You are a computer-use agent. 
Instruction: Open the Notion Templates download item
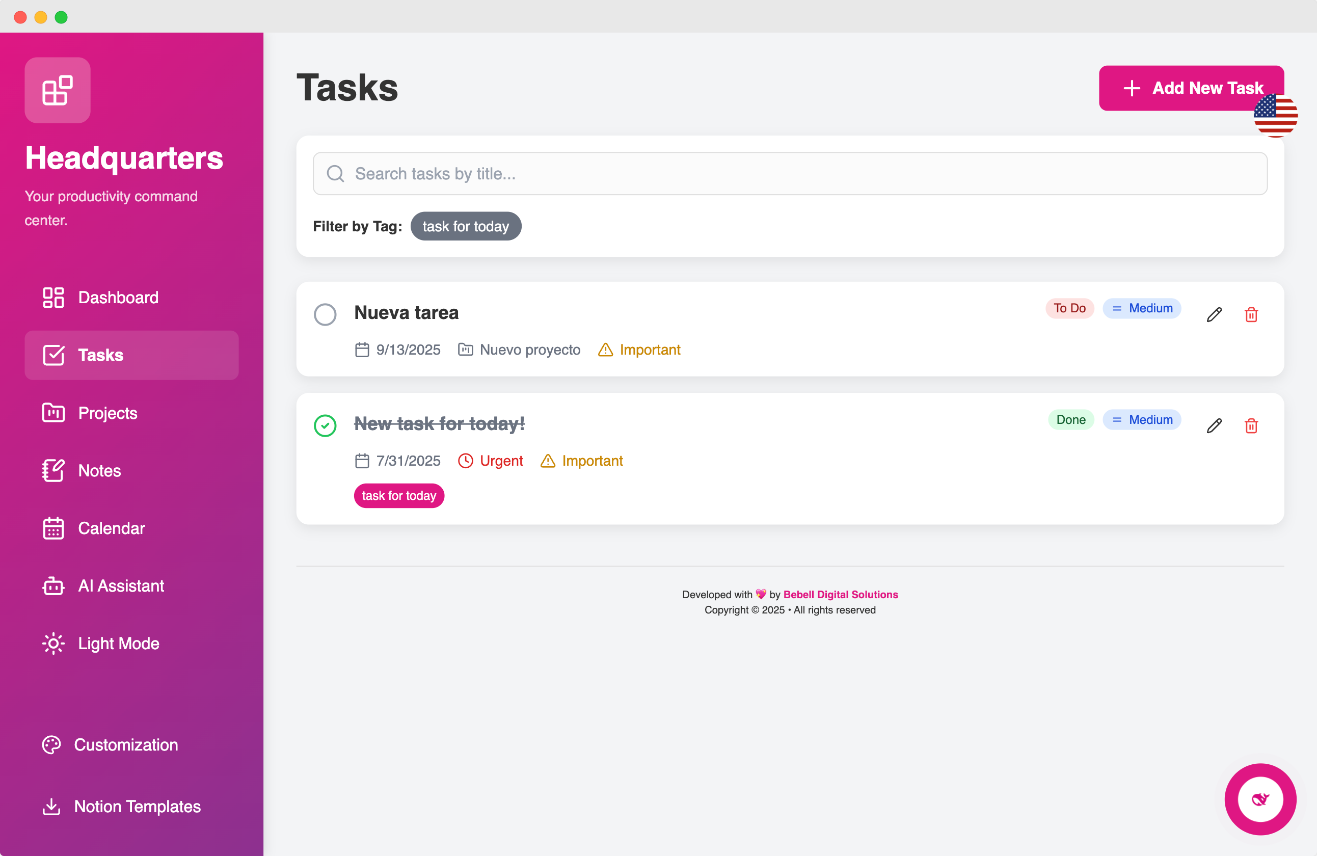(137, 806)
